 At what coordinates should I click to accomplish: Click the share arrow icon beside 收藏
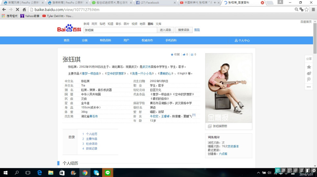(192, 54)
